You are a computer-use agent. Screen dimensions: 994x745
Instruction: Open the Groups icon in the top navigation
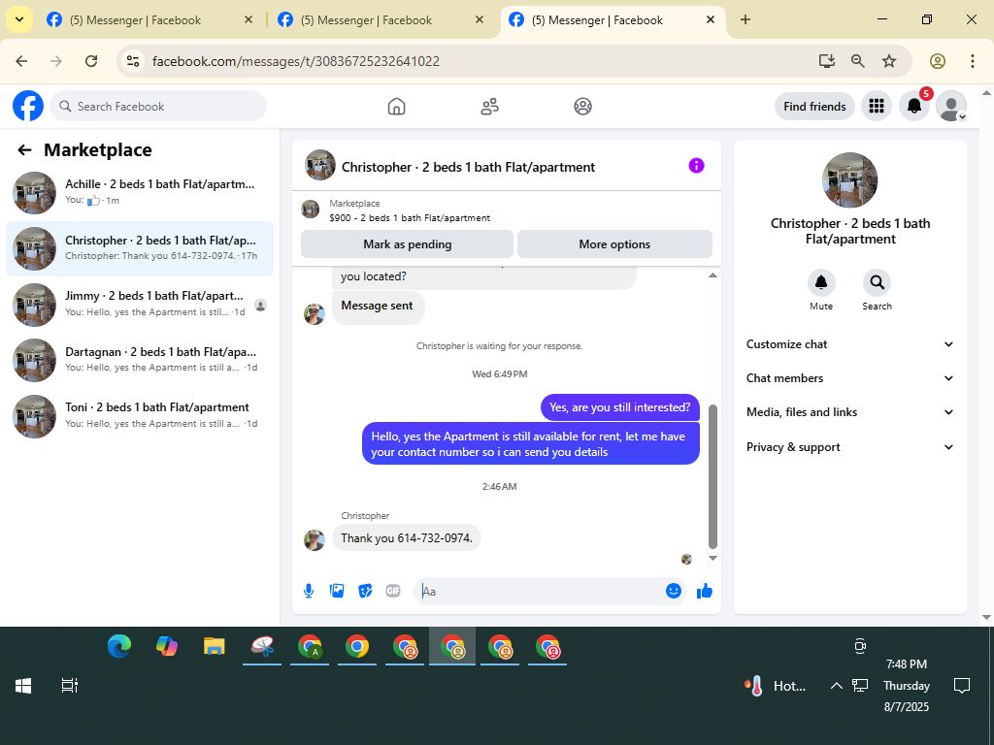point(582,107)
